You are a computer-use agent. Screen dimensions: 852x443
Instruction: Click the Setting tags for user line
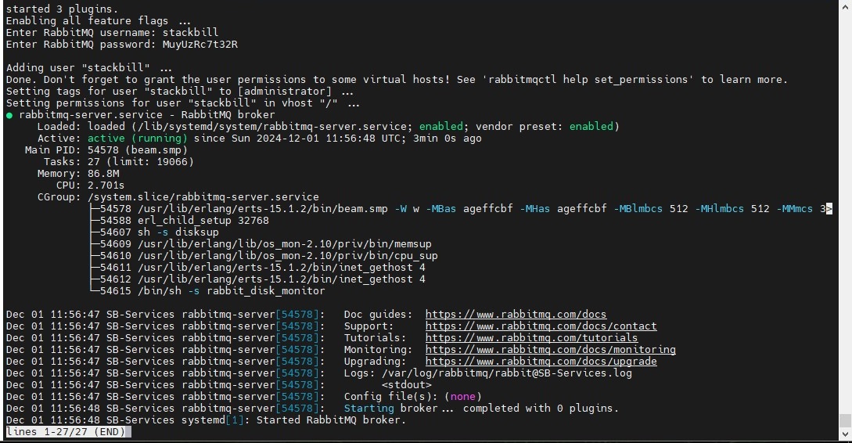(x=180, y=92)
